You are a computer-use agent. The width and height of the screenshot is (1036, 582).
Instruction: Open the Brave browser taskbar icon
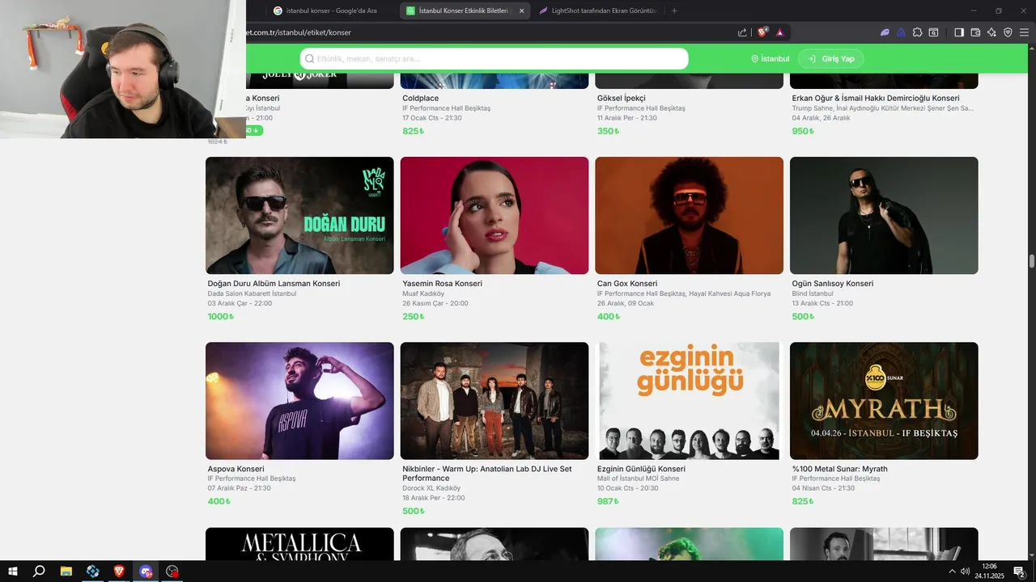pos(119,571)
